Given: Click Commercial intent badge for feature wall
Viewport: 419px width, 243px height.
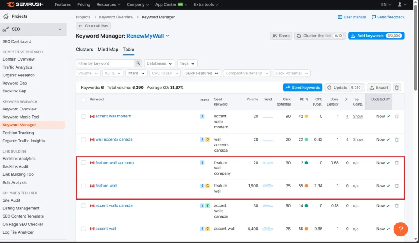Looking at the screenshot, I should tap(207, 186).
